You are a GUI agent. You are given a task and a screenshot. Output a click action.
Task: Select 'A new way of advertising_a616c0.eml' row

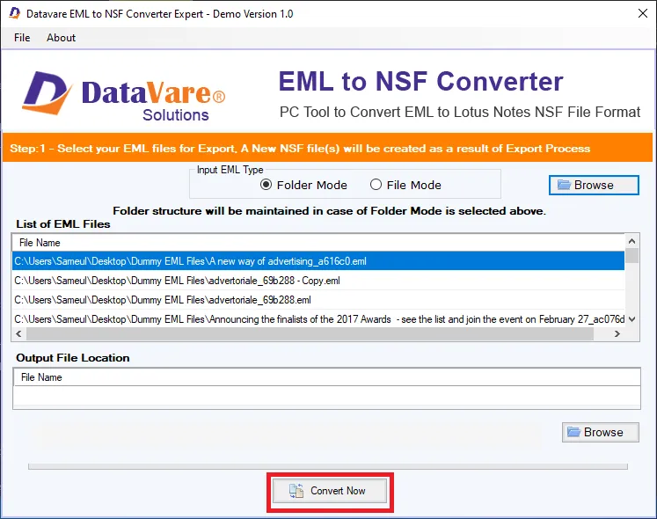click(318, 261)
